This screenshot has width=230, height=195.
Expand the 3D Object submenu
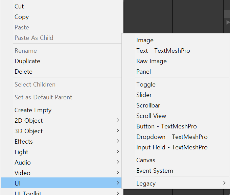[61, 131]
